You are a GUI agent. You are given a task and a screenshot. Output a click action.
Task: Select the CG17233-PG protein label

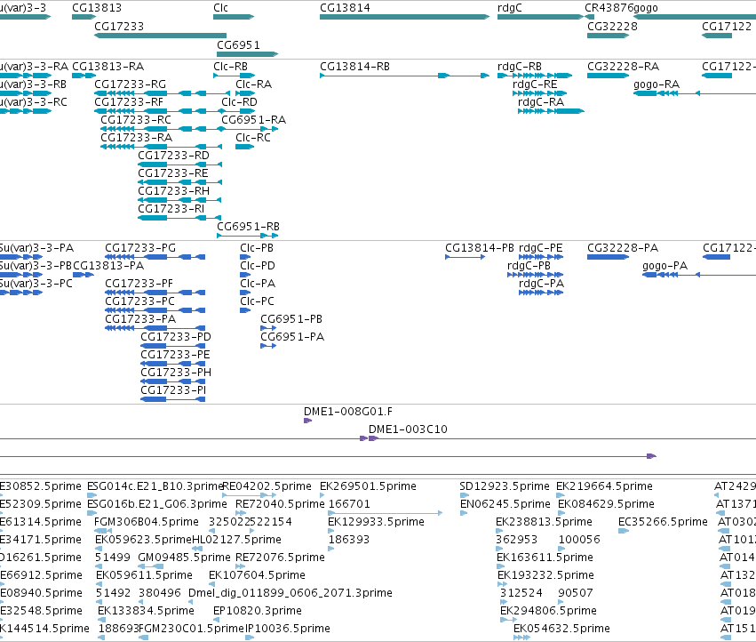[140, 247]
